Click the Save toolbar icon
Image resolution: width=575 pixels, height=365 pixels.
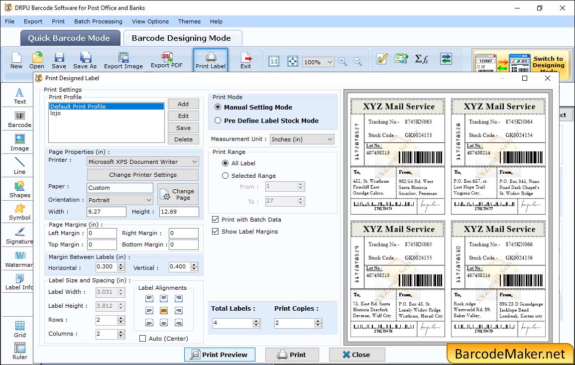59,60
